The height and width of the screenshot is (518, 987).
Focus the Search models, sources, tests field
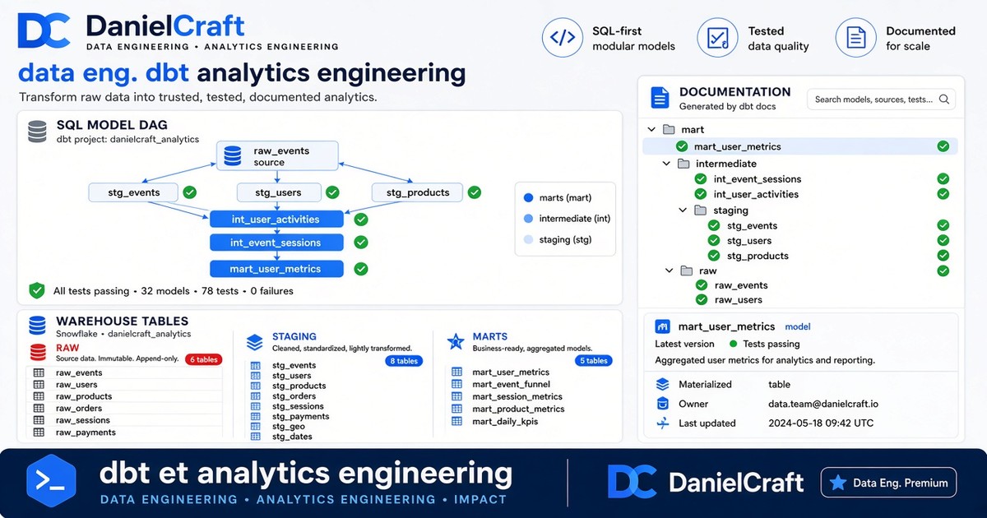(x=881, y=99)
